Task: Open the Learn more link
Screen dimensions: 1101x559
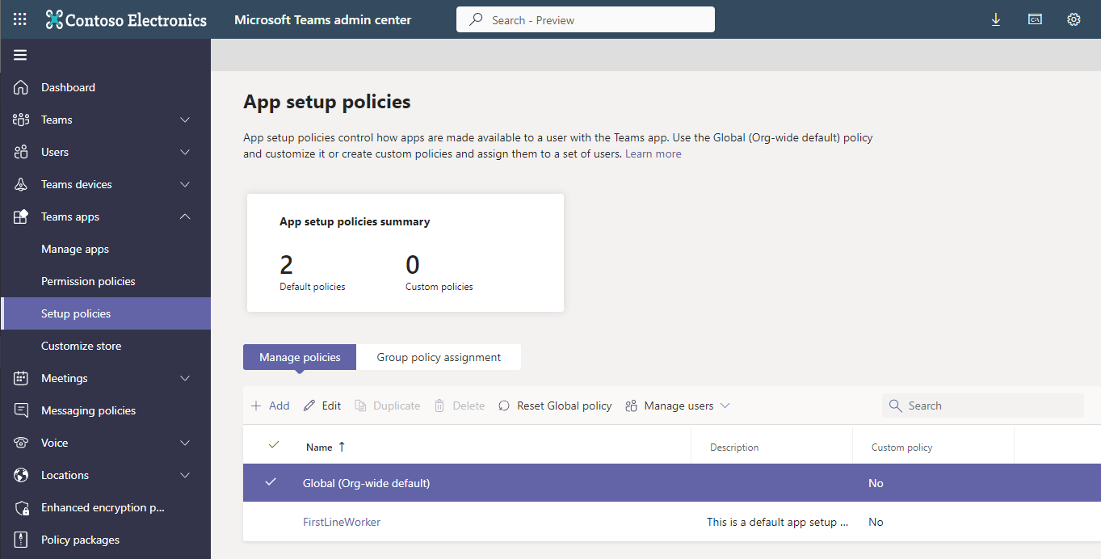Action: (x=653, y=153)
